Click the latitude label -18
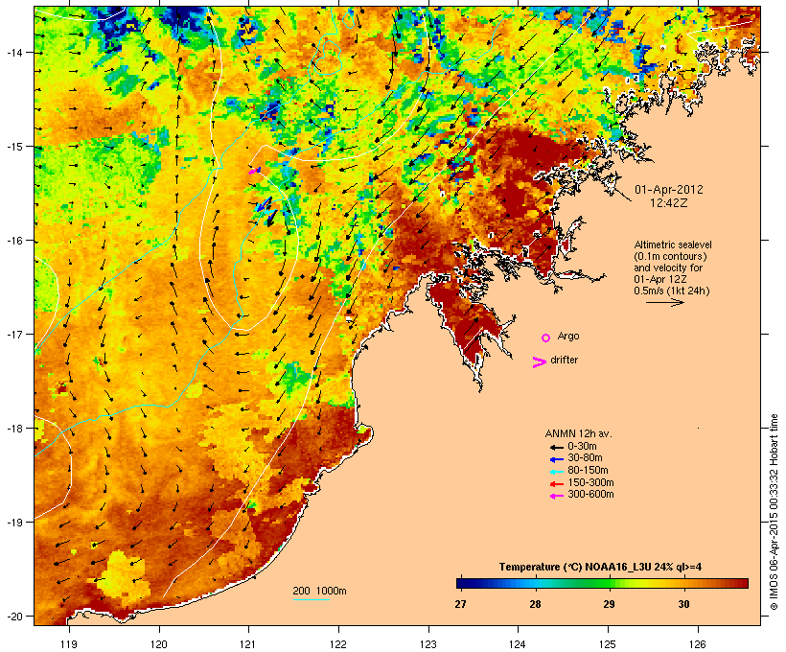Image resolution: width=786 pixels, height=652 pixels. 13,429
